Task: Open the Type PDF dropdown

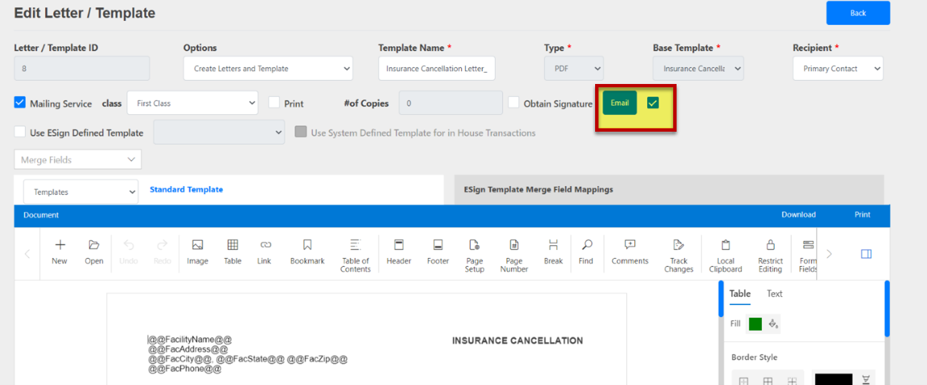Action: click(574, 69)
